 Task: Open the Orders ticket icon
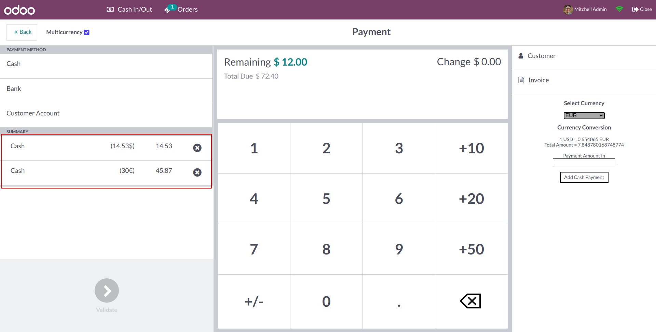tap(167, 10)
